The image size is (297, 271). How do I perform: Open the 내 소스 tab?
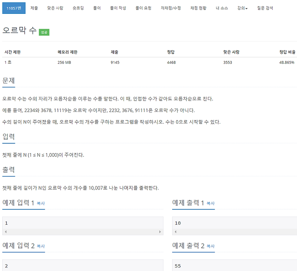(222, 8)
